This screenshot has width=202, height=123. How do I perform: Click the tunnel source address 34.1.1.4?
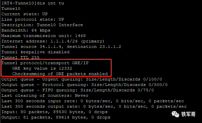tap(50, 47)
